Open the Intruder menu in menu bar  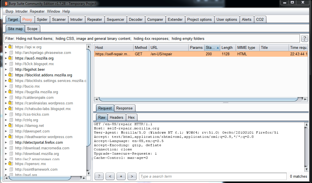(x=22, y=11)
